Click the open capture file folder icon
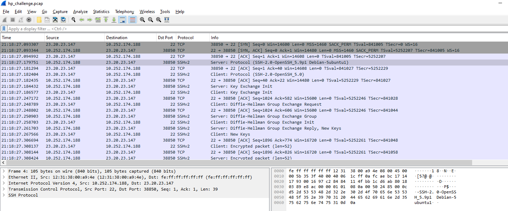Viewport: 508px width, 211px height. tap(39, 20)
